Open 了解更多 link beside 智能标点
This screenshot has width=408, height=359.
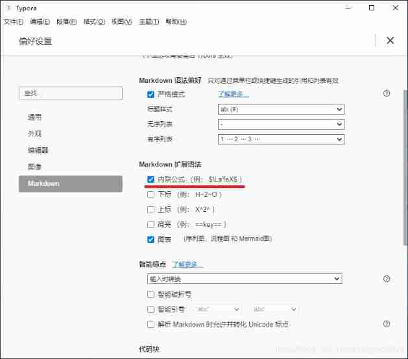(x=188, y=264)
